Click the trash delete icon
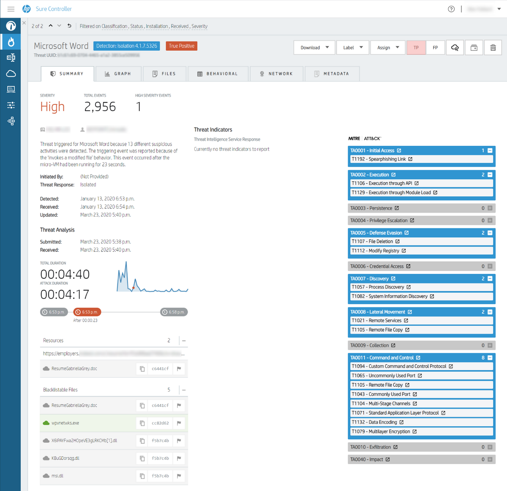This screenshot has height=491, width=507. (x=493, y=48)
